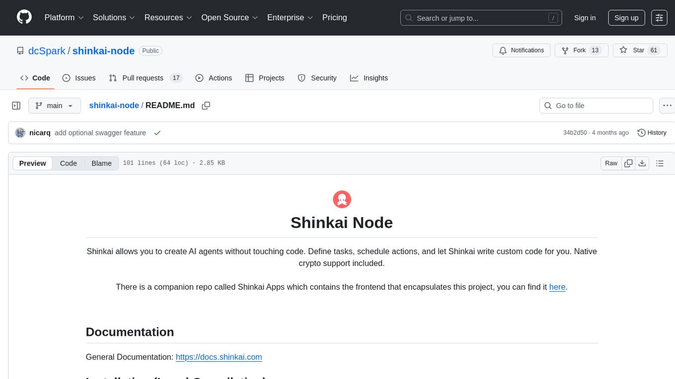Open nicarq avatar profile

20,133
